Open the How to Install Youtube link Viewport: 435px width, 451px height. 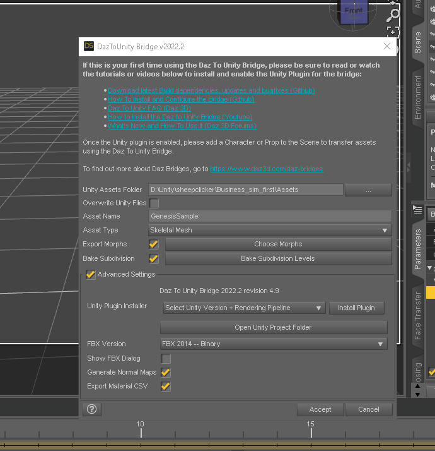point(180,117)
